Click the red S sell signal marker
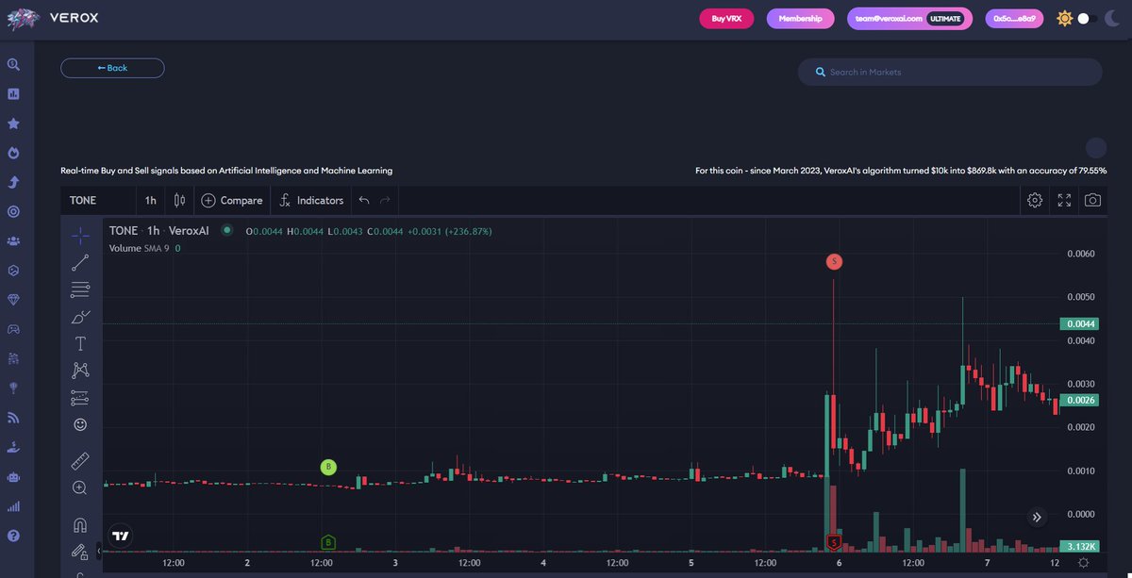 (x=834, y=261)
